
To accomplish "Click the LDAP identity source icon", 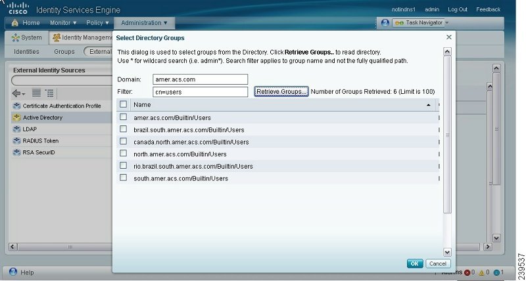I will click(16, 129).
